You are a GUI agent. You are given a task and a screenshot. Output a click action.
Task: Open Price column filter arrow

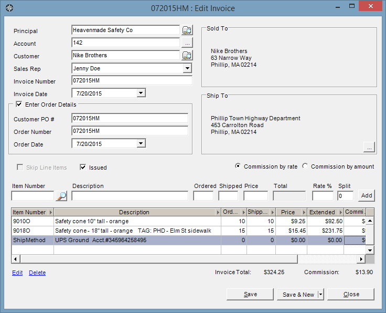point(304,212)
